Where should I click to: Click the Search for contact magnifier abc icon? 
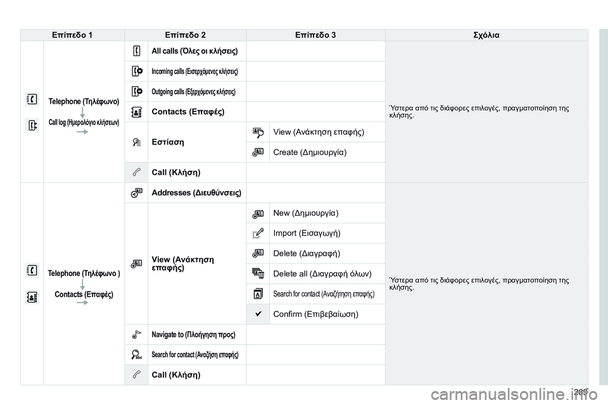(x=137, y=354)
